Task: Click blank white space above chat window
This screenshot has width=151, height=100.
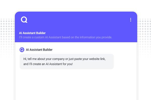Action: [75, 5]
